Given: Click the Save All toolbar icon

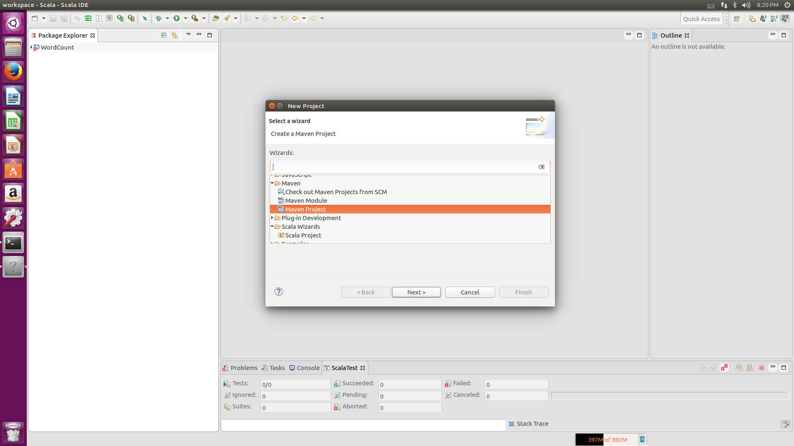Looking at the screenshot, I should (x=64, y=18).
